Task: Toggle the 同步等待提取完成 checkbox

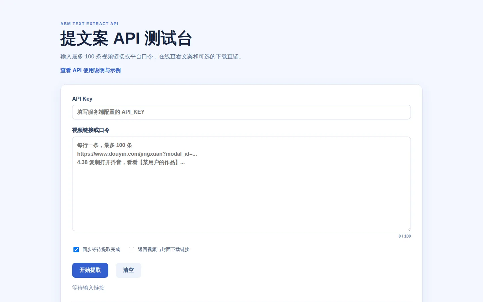Action: [x=76, y=250]
